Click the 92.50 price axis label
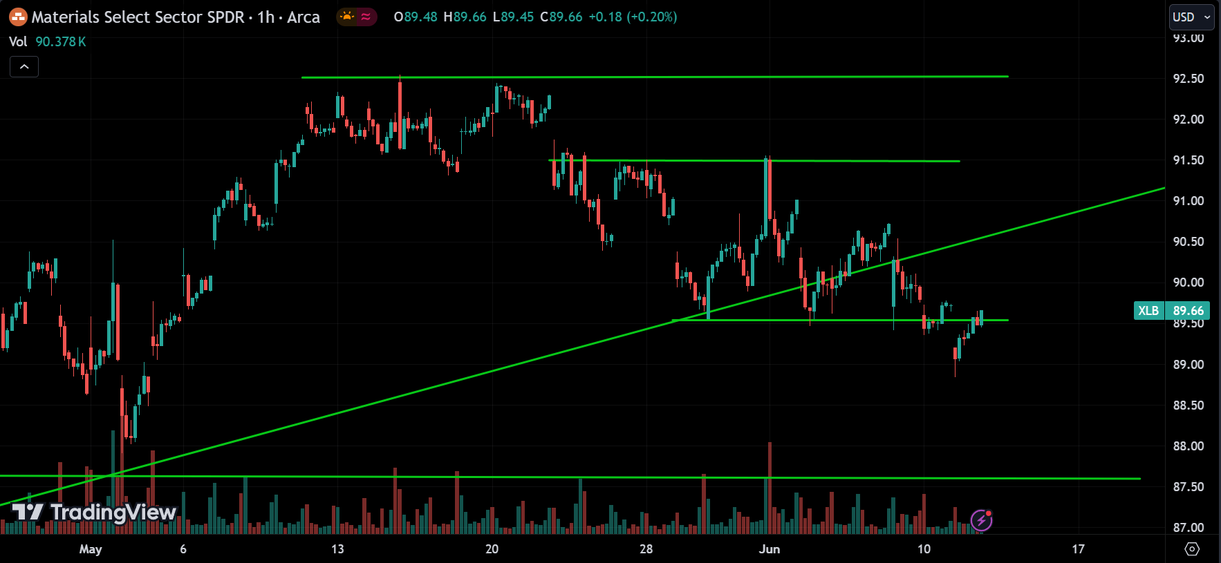This screenshot has height=563, width=1221. pyautogui.click(x=1188, y=79)
